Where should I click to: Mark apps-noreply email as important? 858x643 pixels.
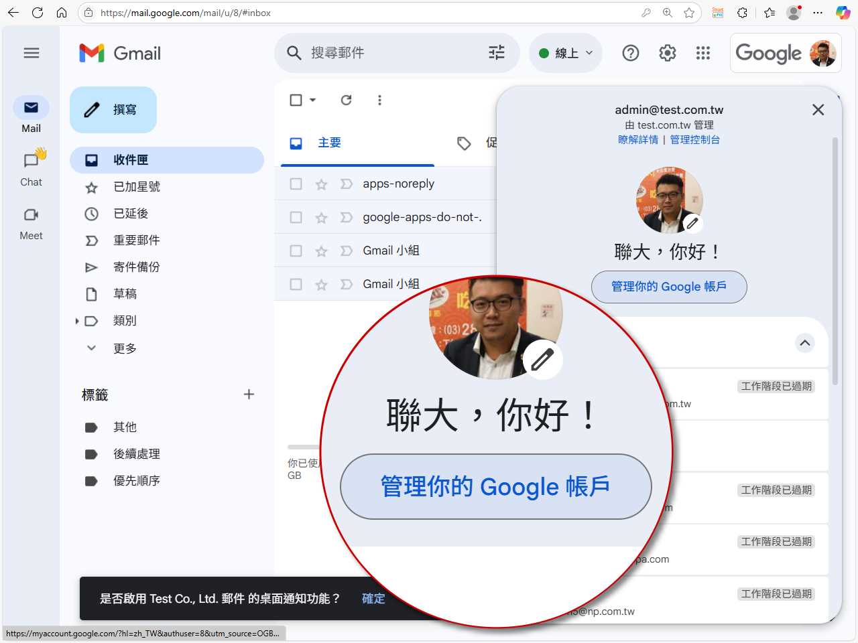(346, 184)
